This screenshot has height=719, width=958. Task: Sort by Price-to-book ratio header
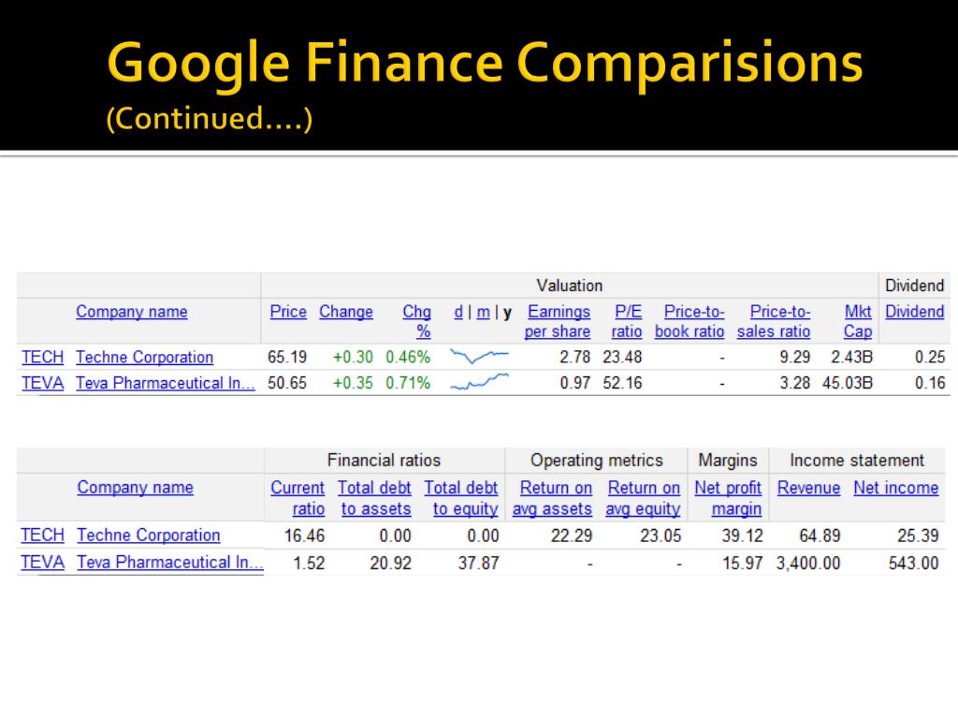(689, 322)
